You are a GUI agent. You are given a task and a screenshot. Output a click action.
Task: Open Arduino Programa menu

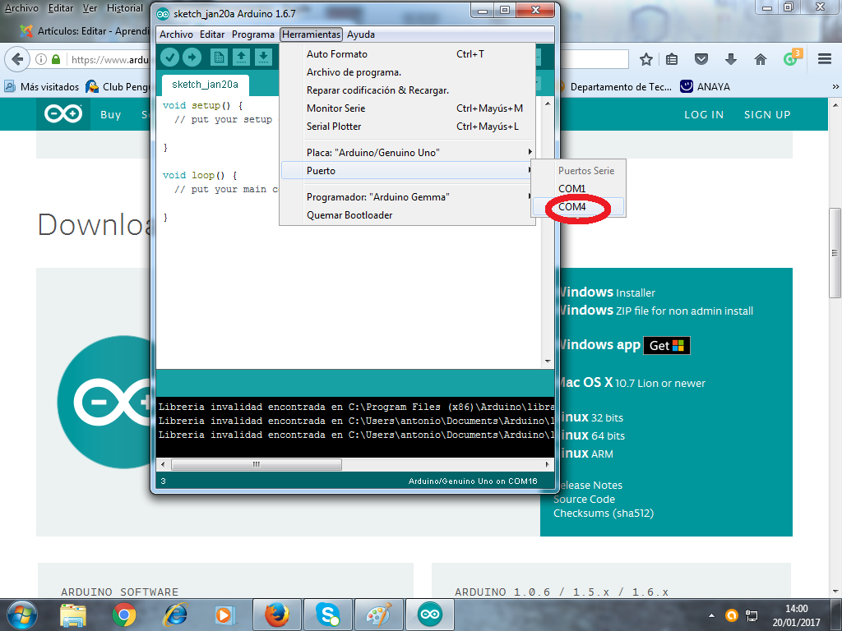coord(253,35)
